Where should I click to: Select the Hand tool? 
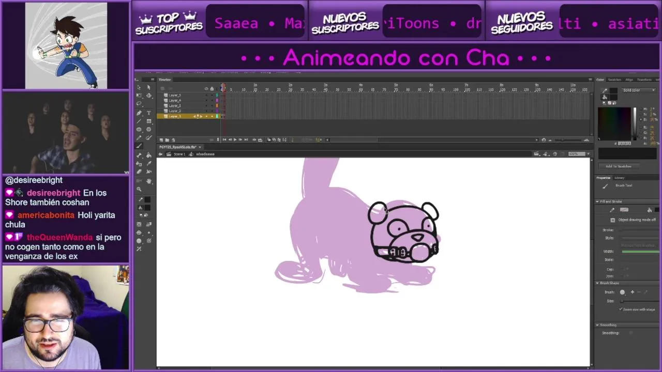[149, 180]
